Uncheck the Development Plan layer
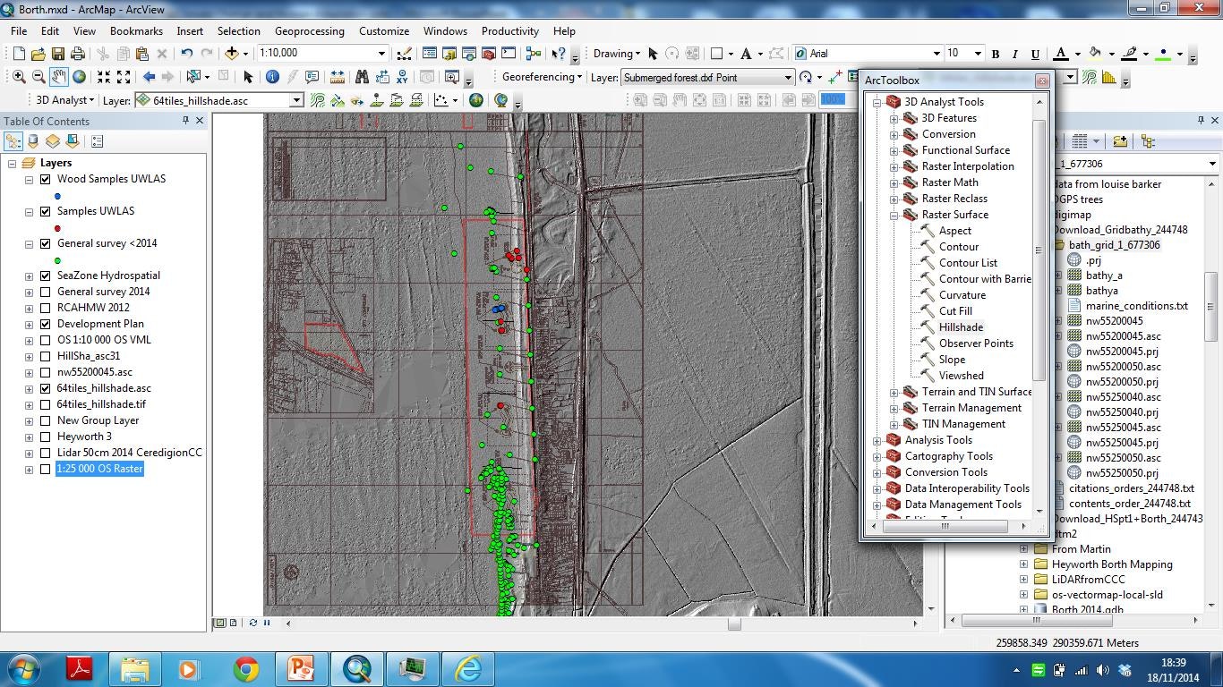 [x=46, y=324]
